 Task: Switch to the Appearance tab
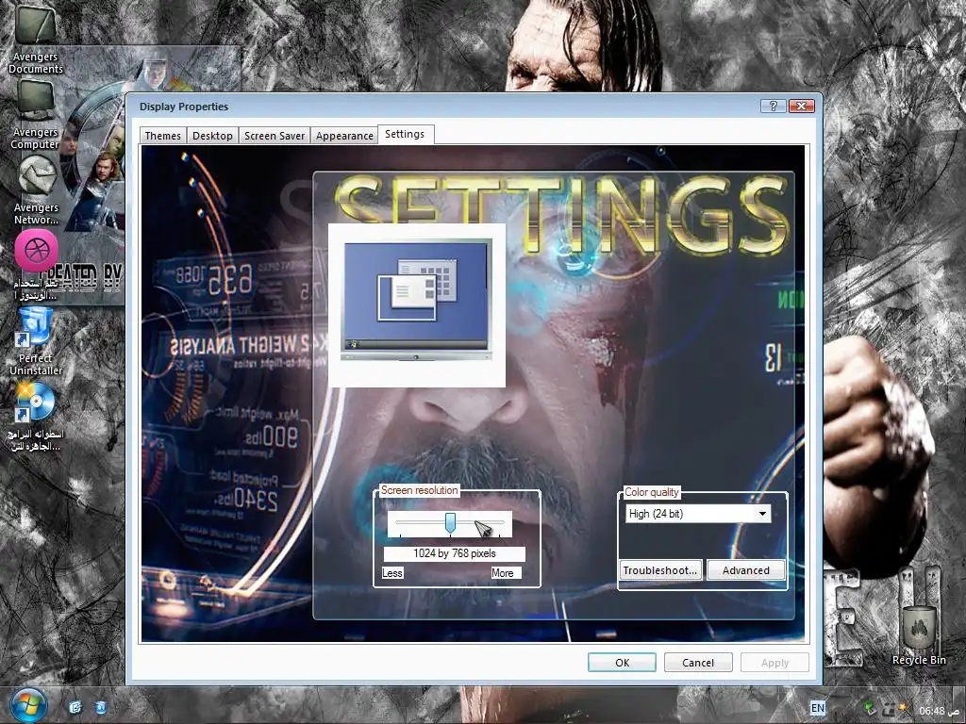tap(344, 136)
